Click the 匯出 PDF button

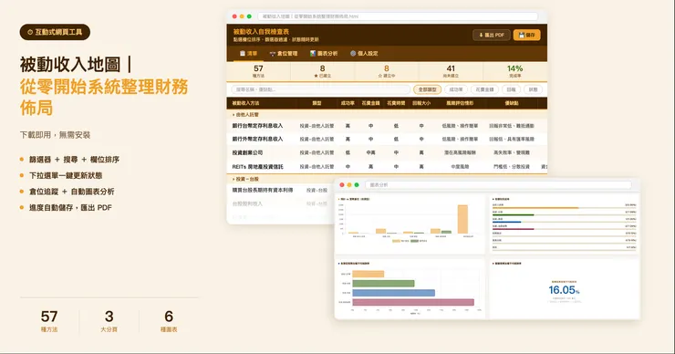491,35
